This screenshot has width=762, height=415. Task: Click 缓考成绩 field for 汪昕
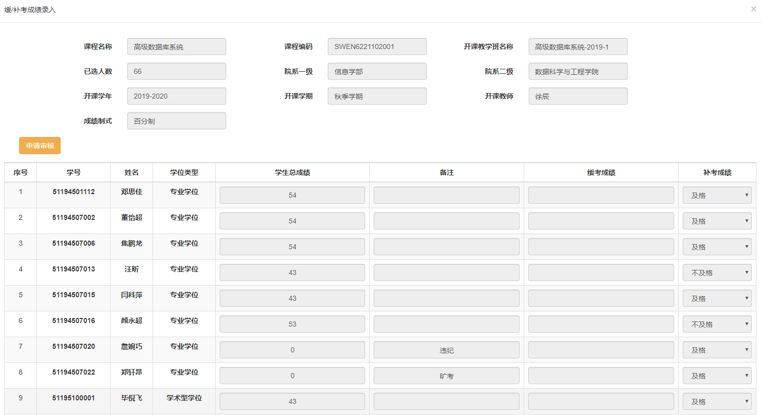click(x=600, y=272)
